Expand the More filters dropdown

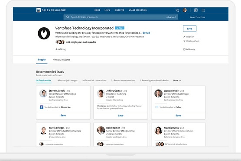point(177,80)
